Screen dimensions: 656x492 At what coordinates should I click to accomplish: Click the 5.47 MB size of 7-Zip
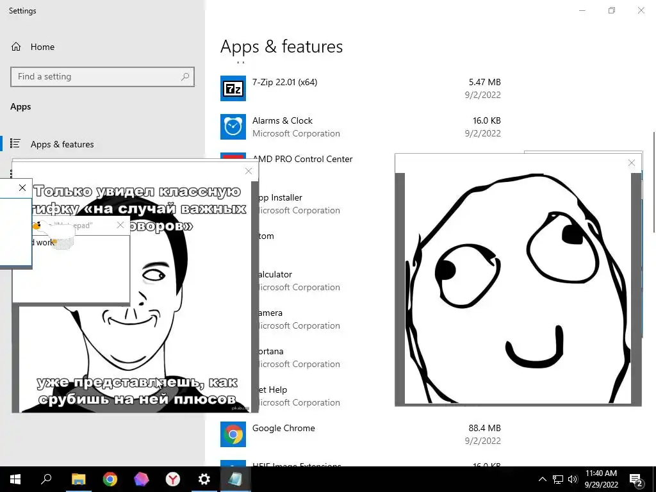pyautogui.click(x=484, y=82)
